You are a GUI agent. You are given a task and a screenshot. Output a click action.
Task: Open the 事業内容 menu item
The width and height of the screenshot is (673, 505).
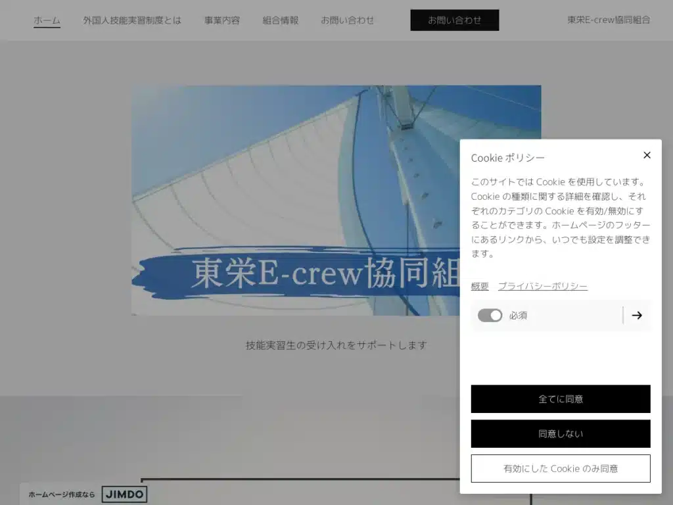[222, 20]
